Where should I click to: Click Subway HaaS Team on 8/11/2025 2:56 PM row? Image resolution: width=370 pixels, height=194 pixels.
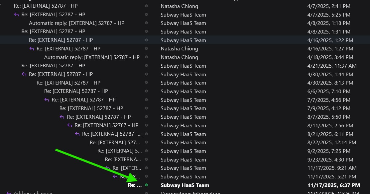point(184,125)
